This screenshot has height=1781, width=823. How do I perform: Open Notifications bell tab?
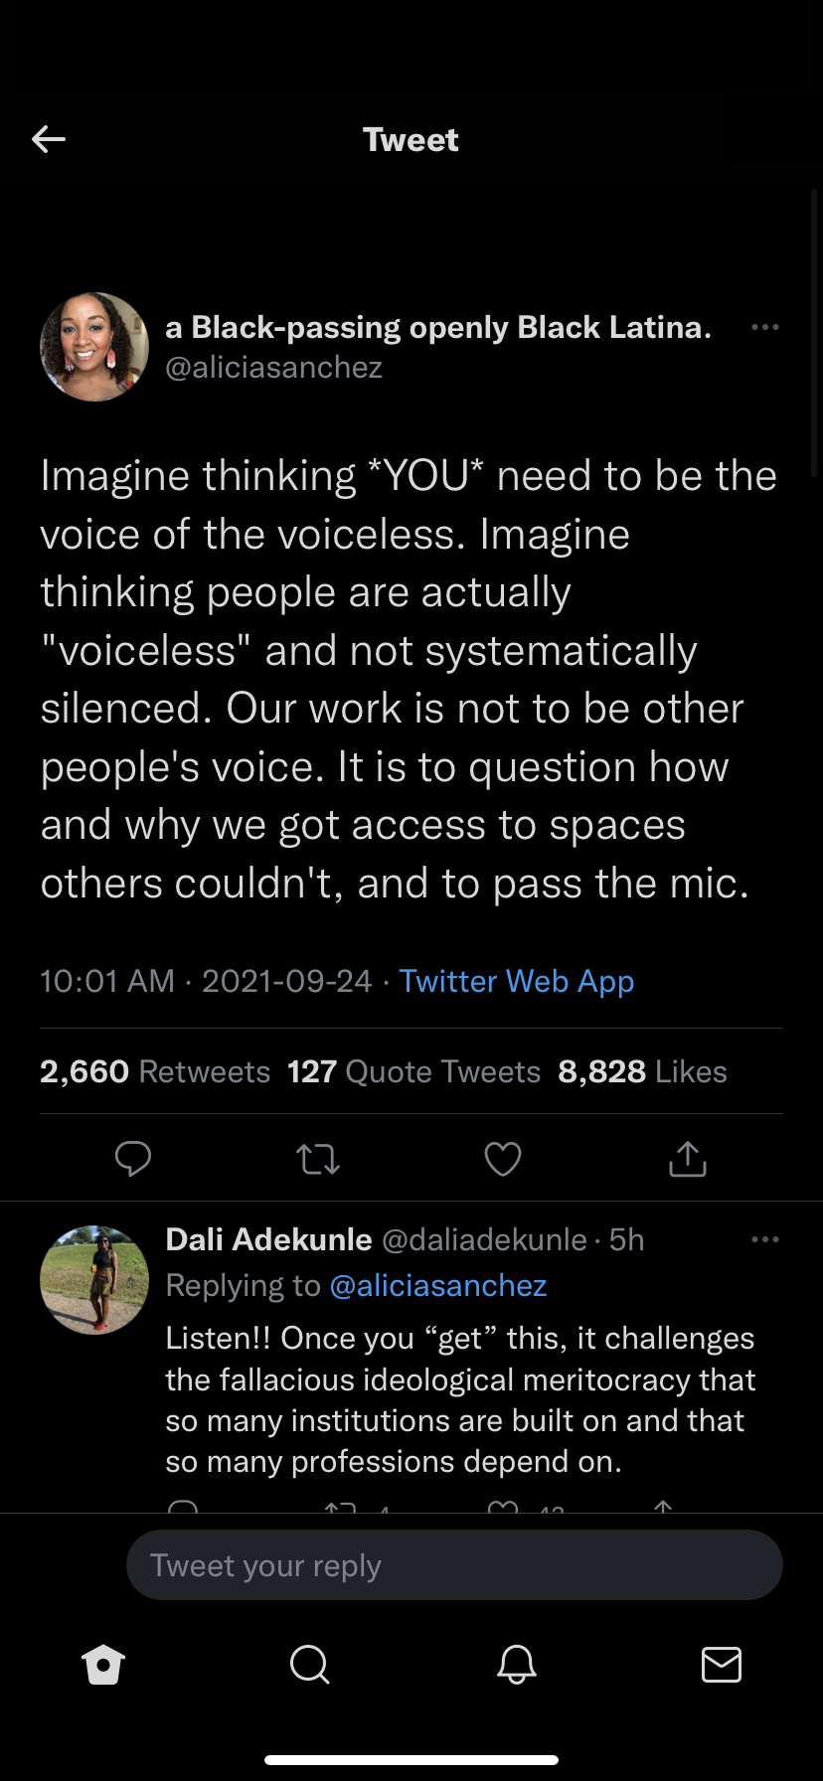click(516, 1664)
